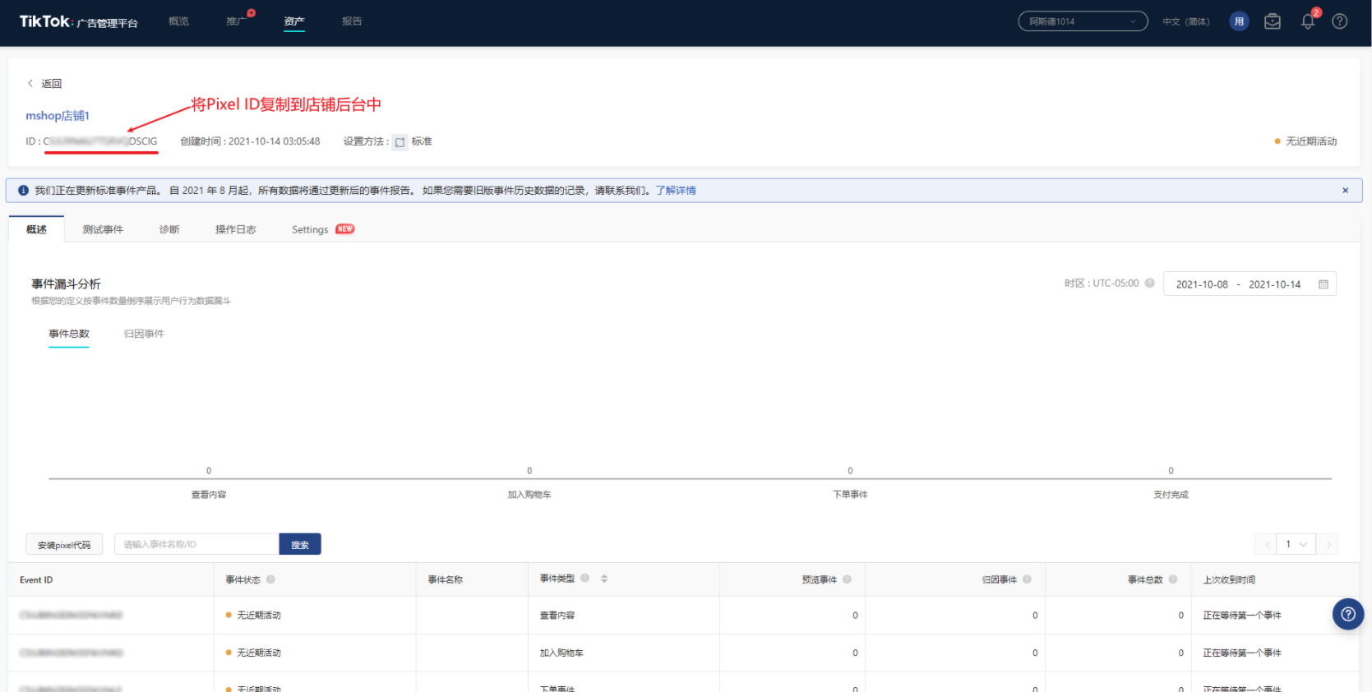Screen dimensions: 1372x692
Task: Click the floating help button at right
Action: coord(1347,614)
